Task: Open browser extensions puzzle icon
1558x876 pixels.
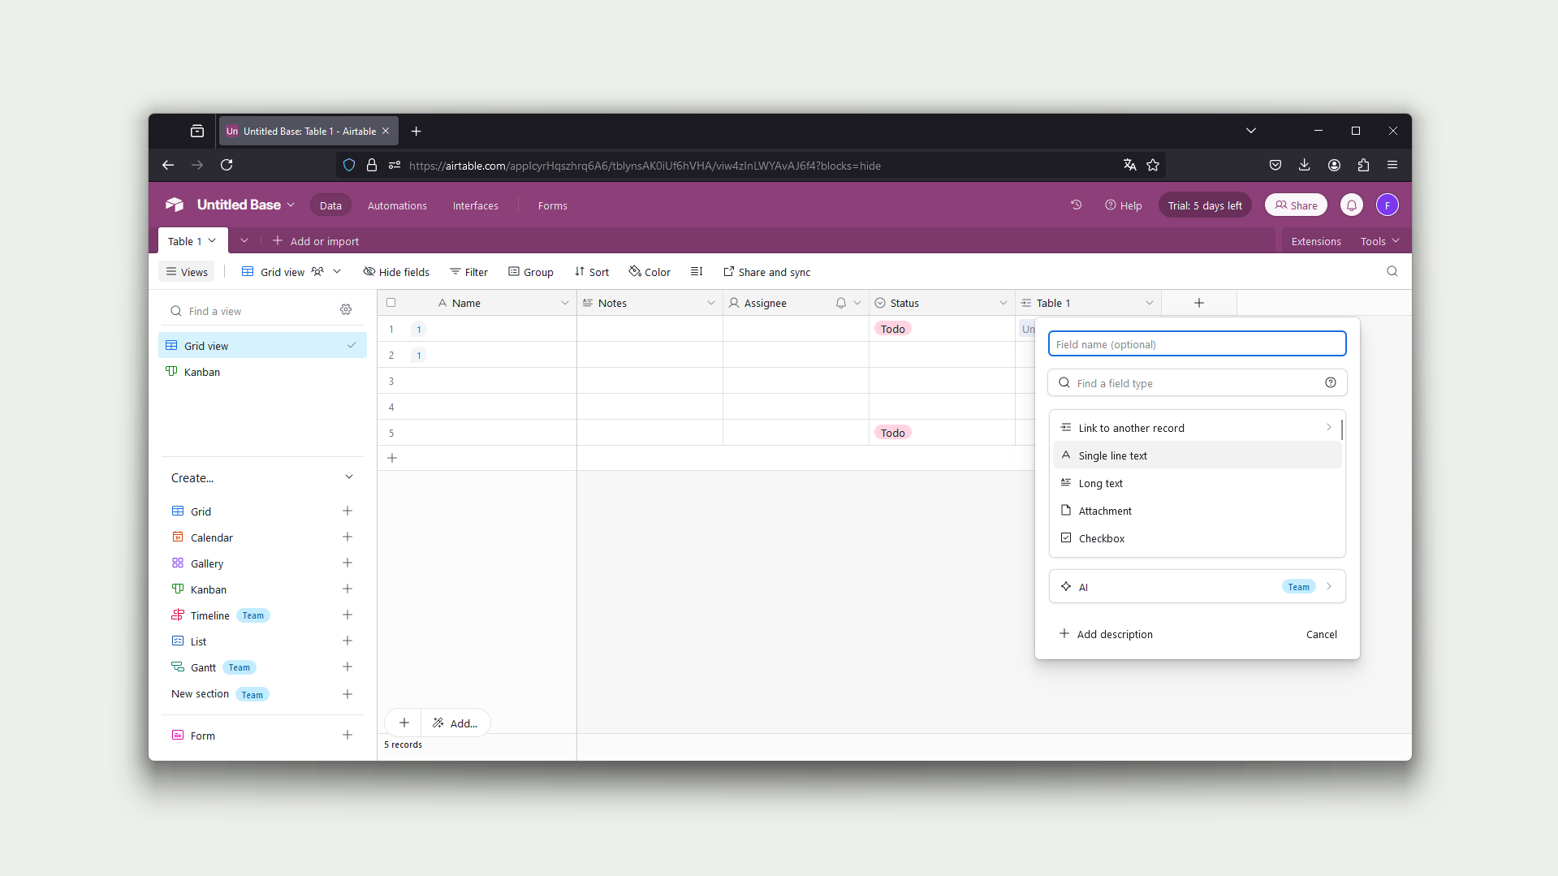Action: (1363, 165)
